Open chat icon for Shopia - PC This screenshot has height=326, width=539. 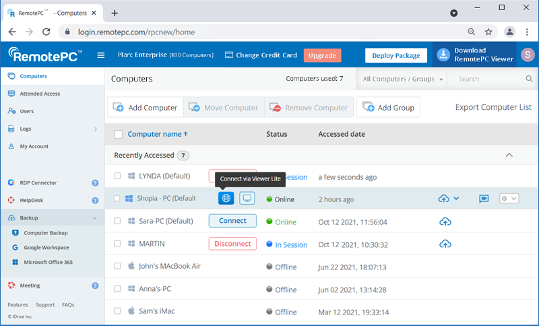pyautogui.click(x=484, y=199)
